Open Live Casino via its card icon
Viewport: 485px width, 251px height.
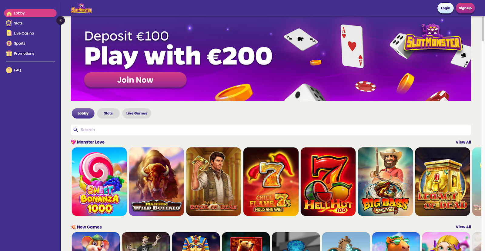(9, 33)
